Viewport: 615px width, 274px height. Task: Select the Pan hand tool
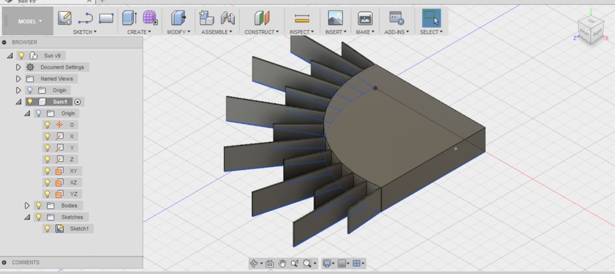click(282, 263)
